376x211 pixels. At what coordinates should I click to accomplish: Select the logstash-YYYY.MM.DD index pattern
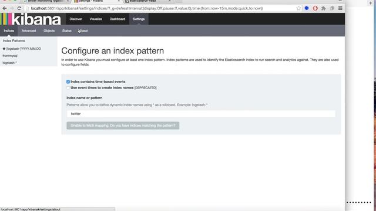coord(23,49)
